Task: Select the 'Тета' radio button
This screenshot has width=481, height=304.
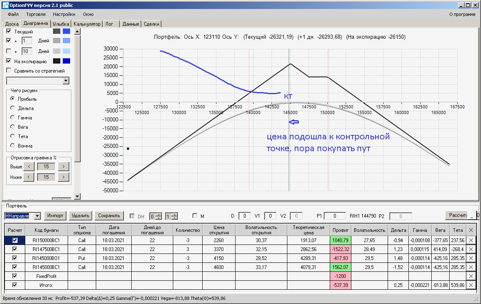Action: pos(13,136)
